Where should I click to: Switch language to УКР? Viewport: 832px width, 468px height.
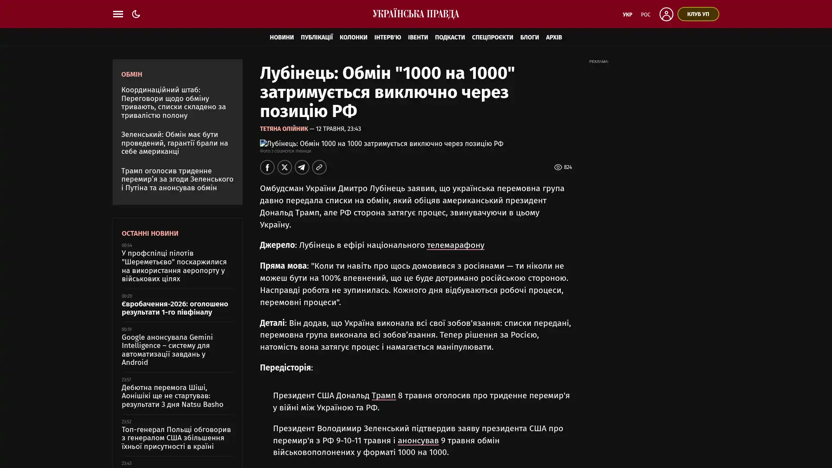coord(627,15)
